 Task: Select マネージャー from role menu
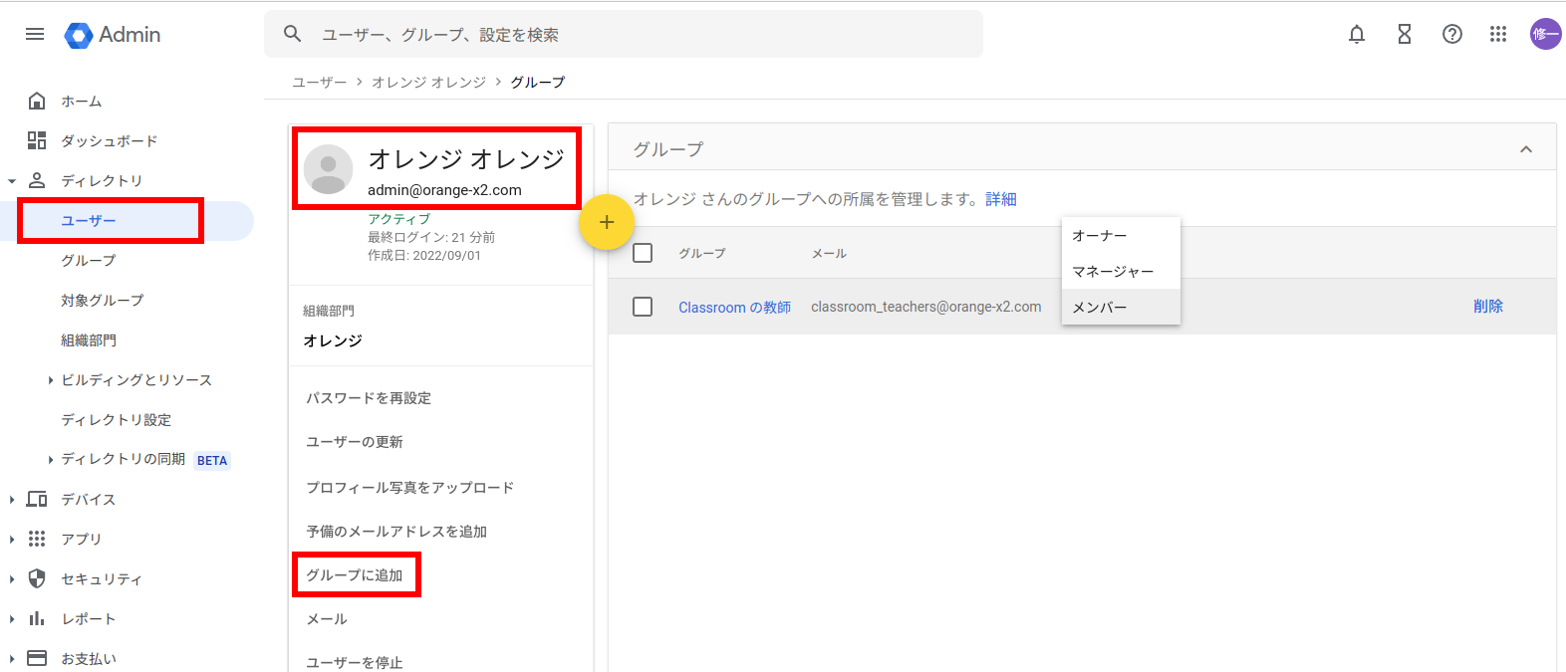[1113, 272]
